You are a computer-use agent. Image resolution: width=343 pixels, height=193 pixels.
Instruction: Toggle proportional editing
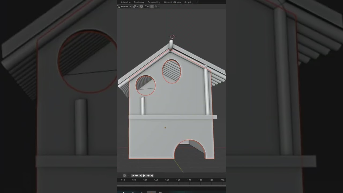coord(152,6)
